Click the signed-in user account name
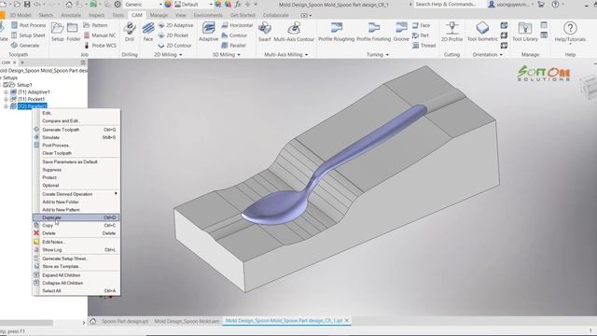 [513, 4]
